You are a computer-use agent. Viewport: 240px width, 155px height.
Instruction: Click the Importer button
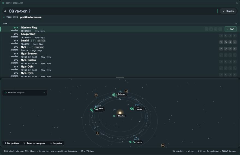56,143
